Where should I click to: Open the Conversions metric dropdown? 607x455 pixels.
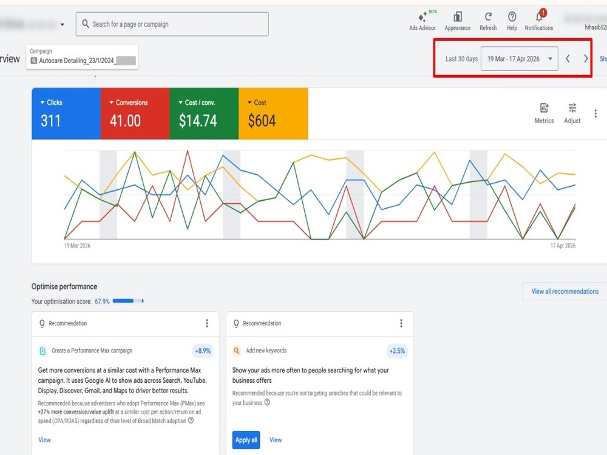[128, 103]
